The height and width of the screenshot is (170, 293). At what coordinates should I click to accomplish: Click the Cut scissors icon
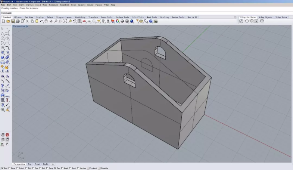click(27, 21)
